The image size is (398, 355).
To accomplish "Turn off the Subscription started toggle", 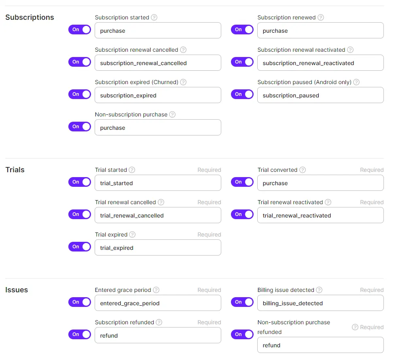I will 80,30.
